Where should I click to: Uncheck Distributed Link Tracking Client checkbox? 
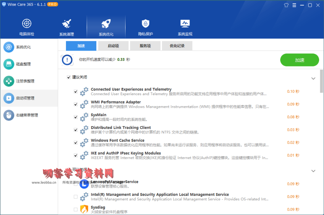pyautogui.click(x=76, y=130)
